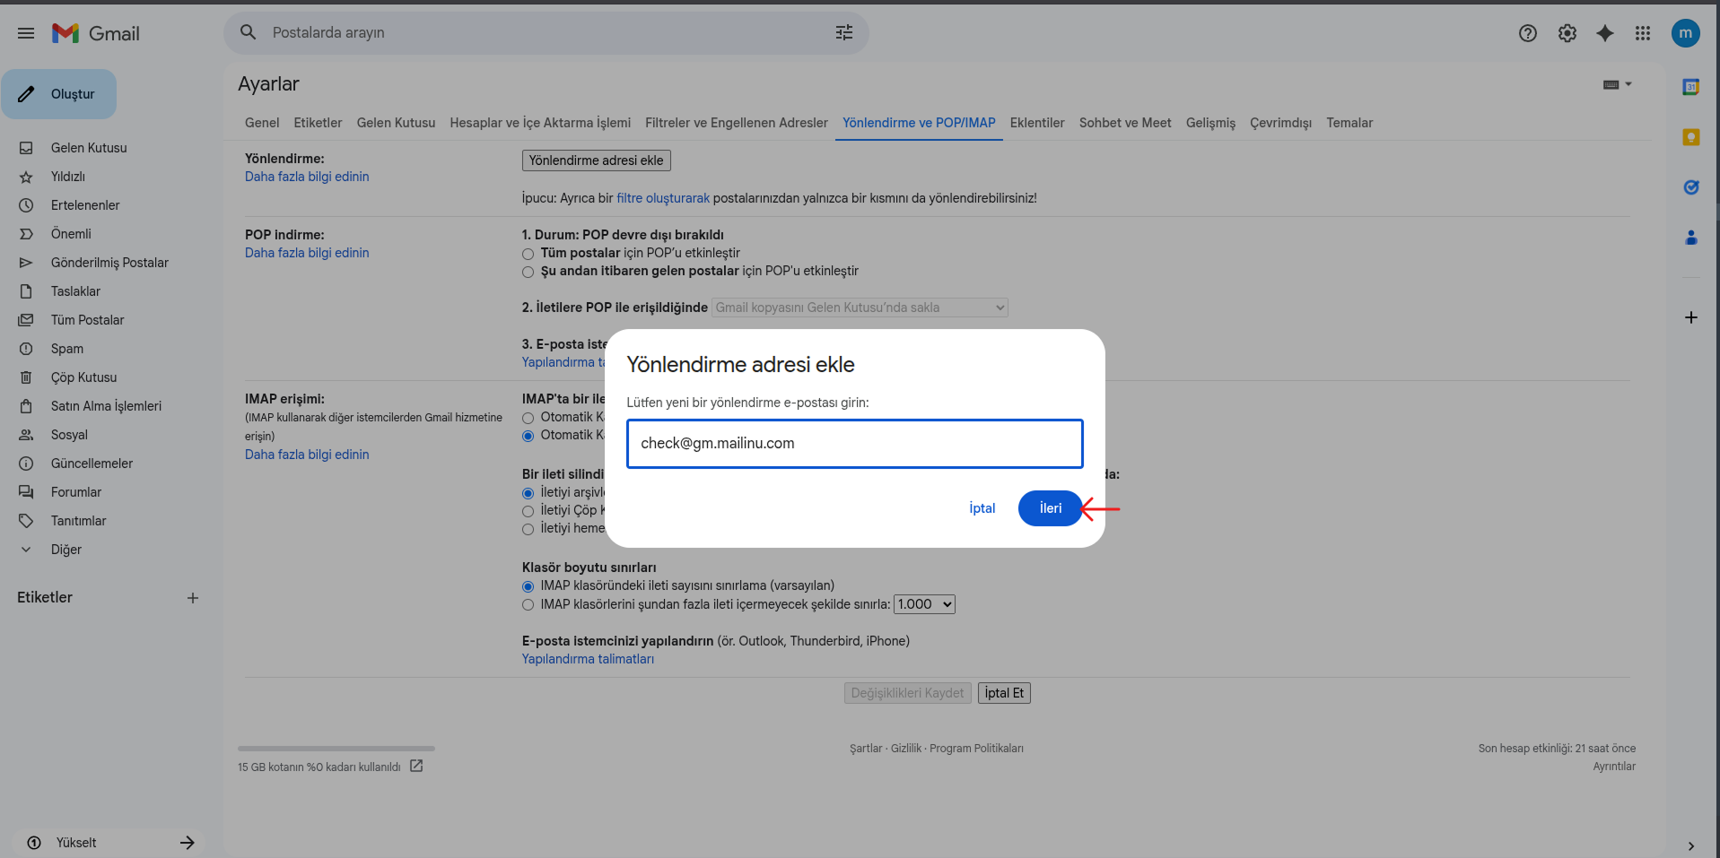Viewport: 1720px width, 858px height.
Task: Open Google Tasks side panel icon
Action: click(1690, 187)
